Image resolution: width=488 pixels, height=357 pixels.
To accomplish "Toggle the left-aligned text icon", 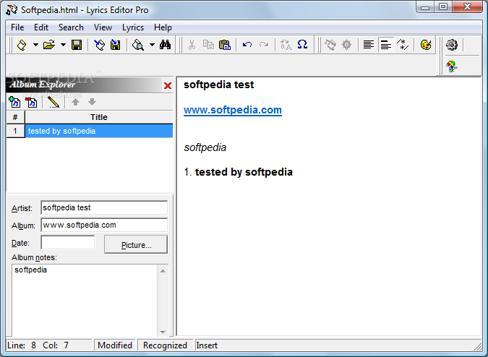I will click(x=386, y=45).
